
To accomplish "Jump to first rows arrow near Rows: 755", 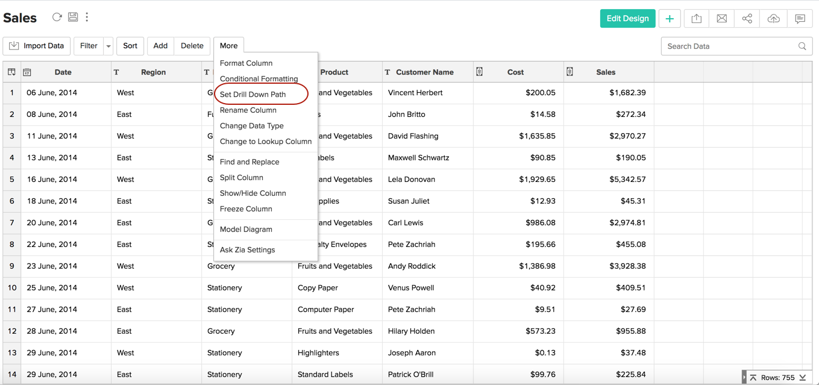I will (x=753, y=378).
